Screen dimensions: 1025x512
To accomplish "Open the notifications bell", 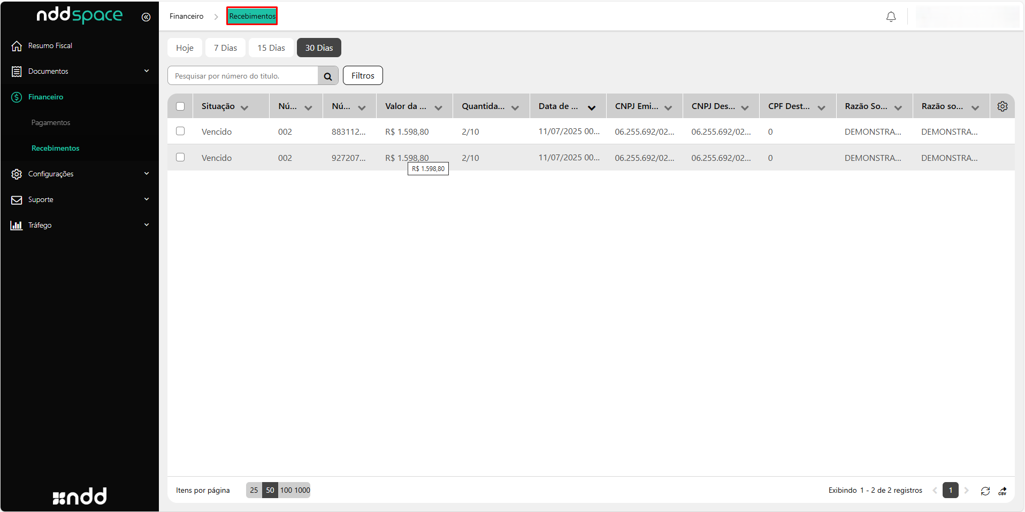I will coord(891,17).
